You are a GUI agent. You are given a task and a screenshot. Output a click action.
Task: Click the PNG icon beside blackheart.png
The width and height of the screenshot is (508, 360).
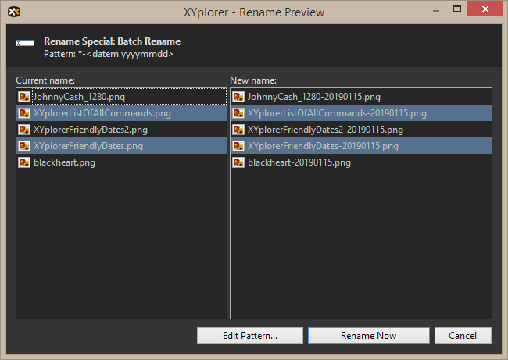(24, 162)
